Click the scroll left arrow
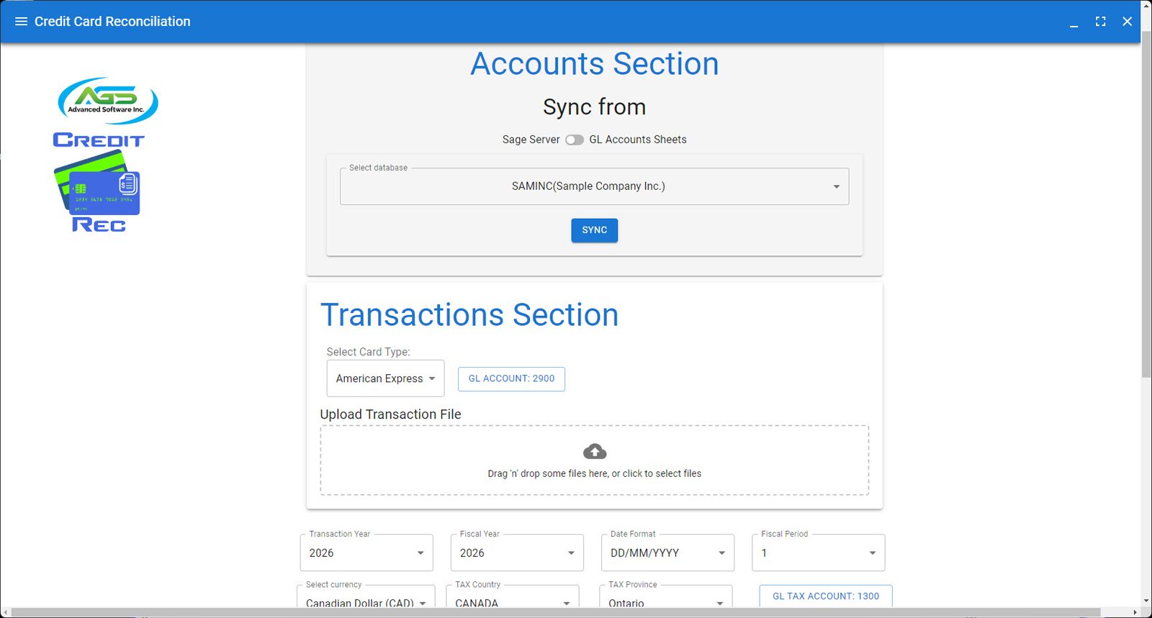This screenshot has width=1152, height=618. point(6,613)
